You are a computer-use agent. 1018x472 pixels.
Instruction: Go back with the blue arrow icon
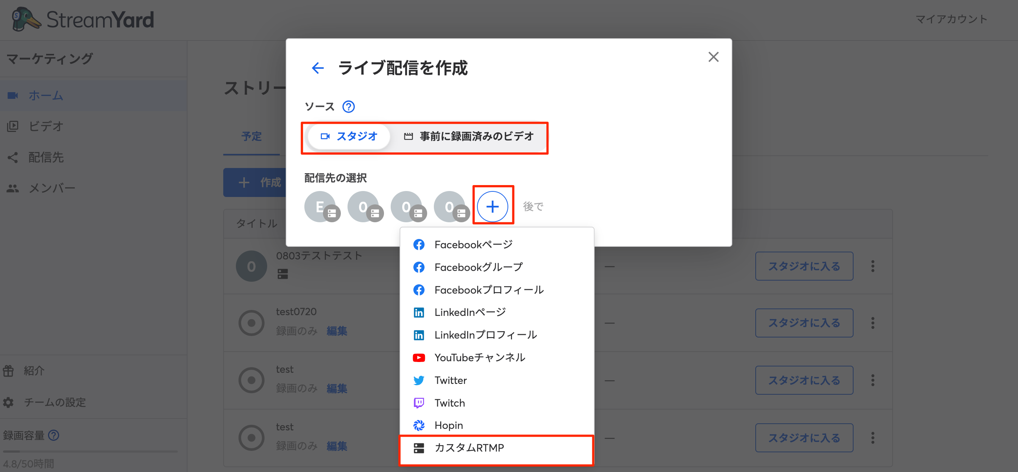pos(318,68)
